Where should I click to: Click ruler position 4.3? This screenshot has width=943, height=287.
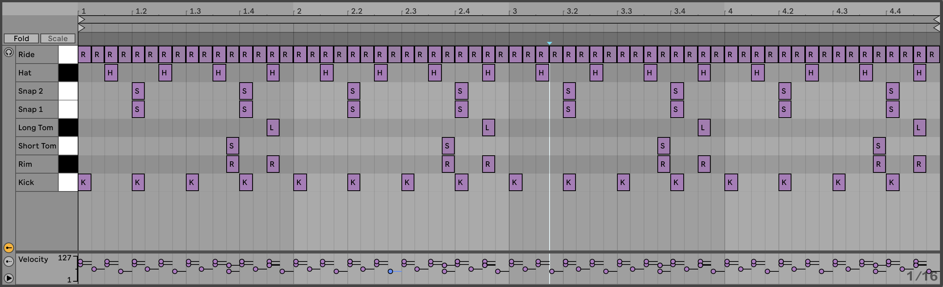click(842, 11)
